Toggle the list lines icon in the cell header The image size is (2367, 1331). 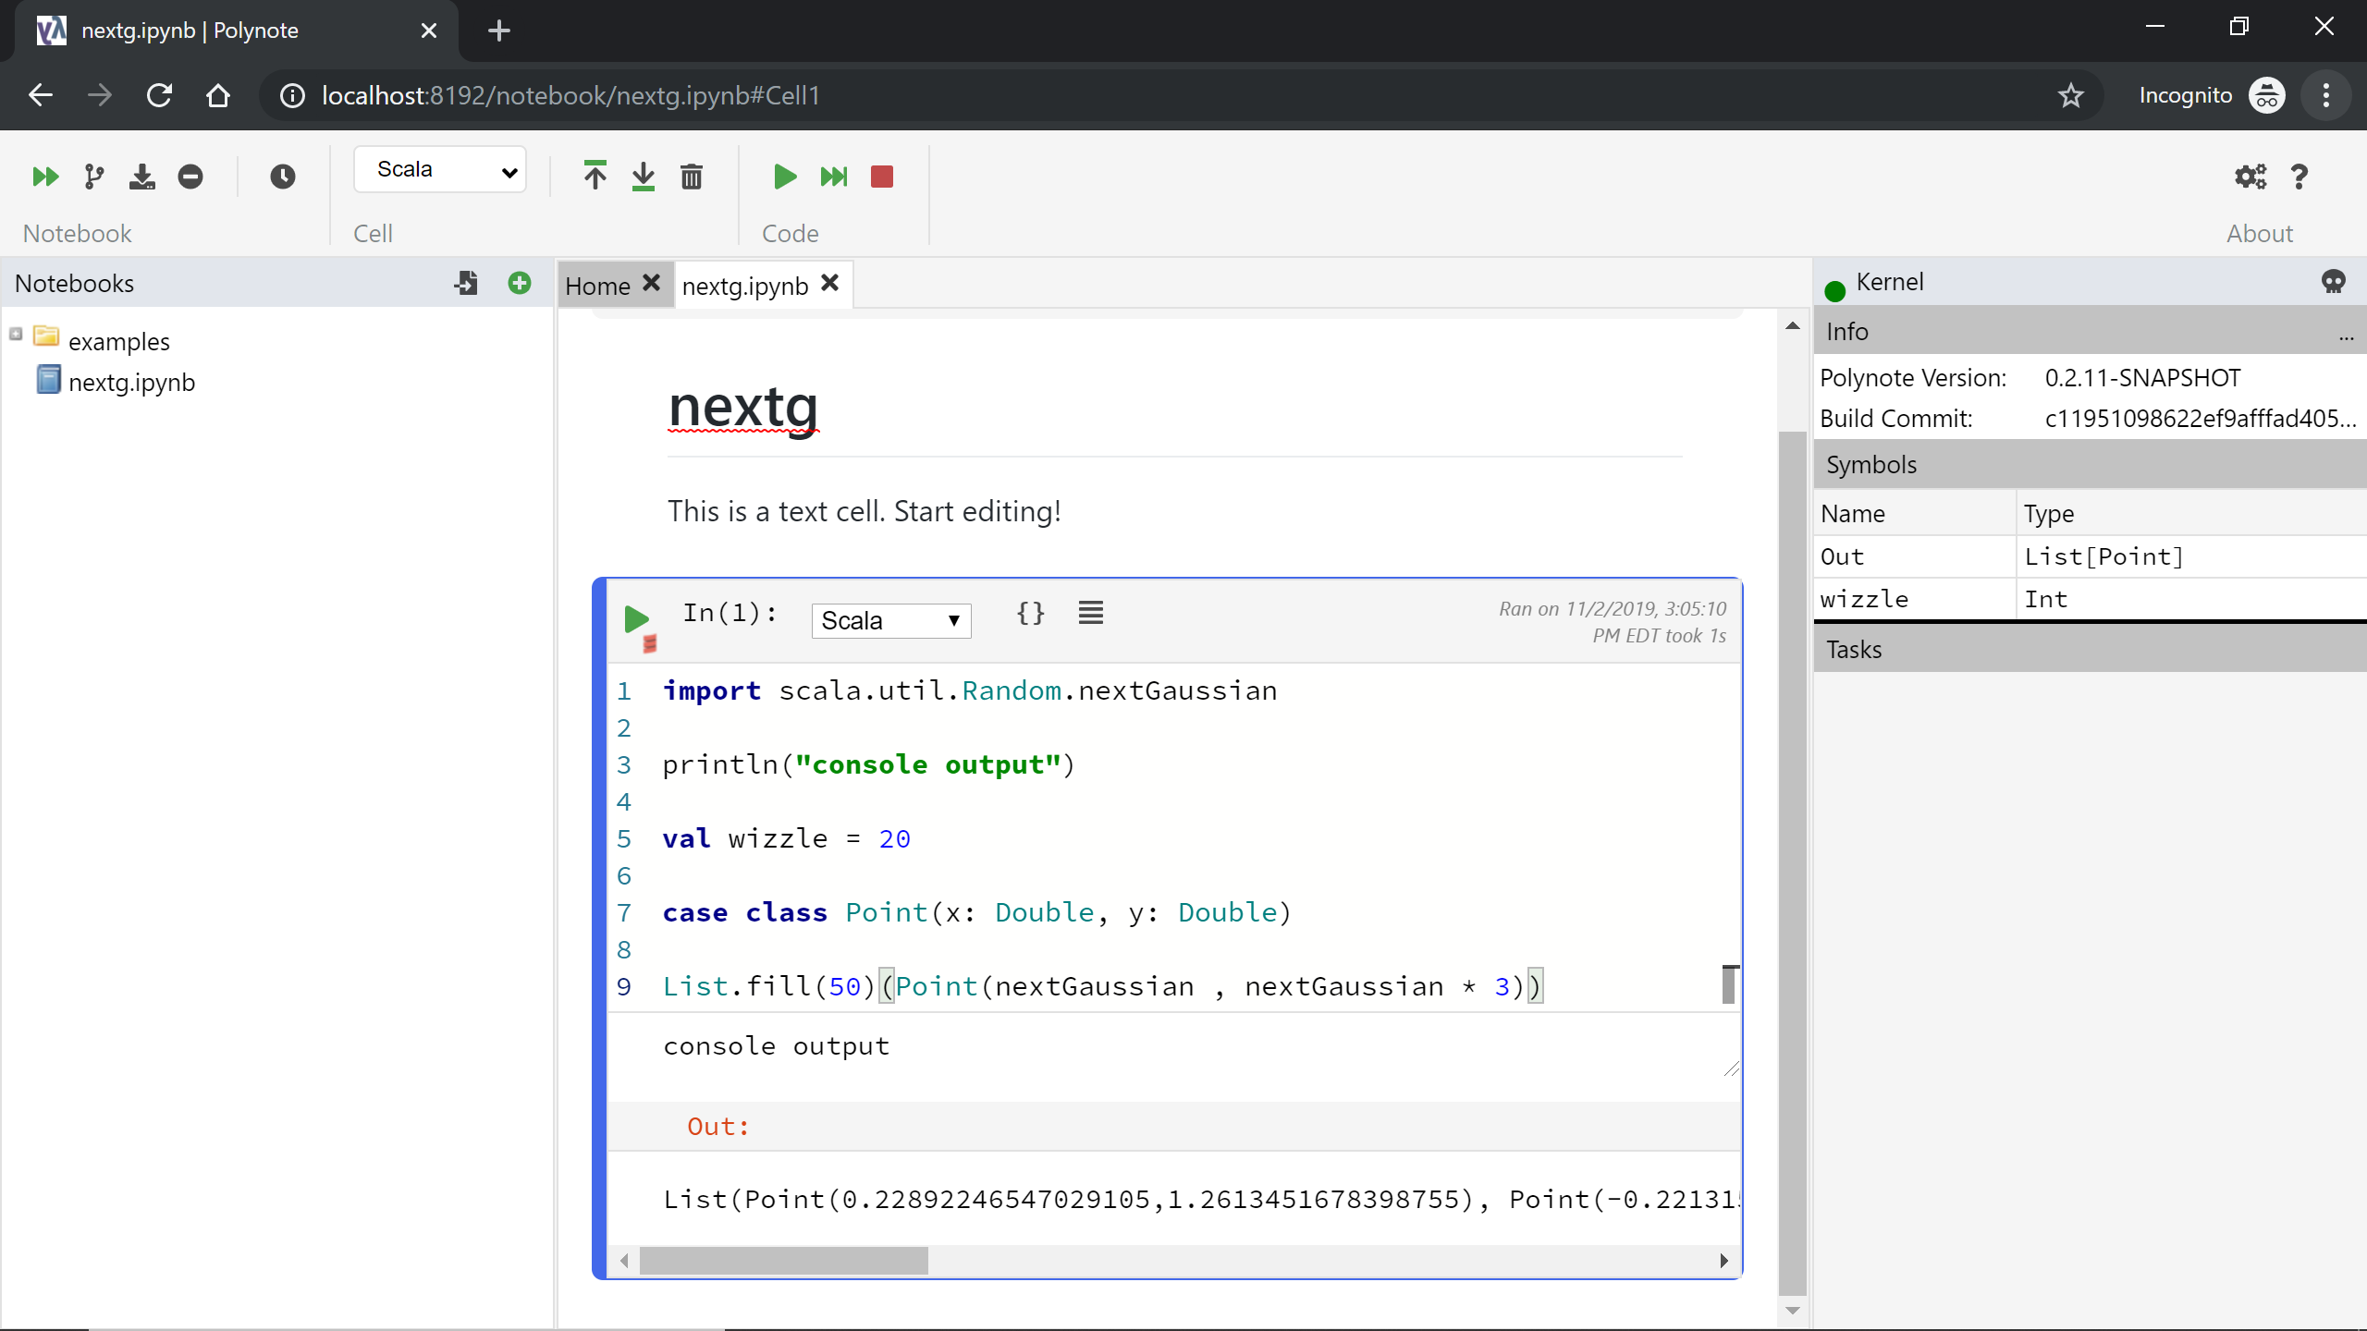point(1090,612)
